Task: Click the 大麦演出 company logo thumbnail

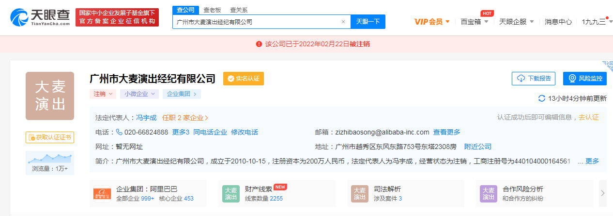Action: pyautogui.click(x=50, y=96)
